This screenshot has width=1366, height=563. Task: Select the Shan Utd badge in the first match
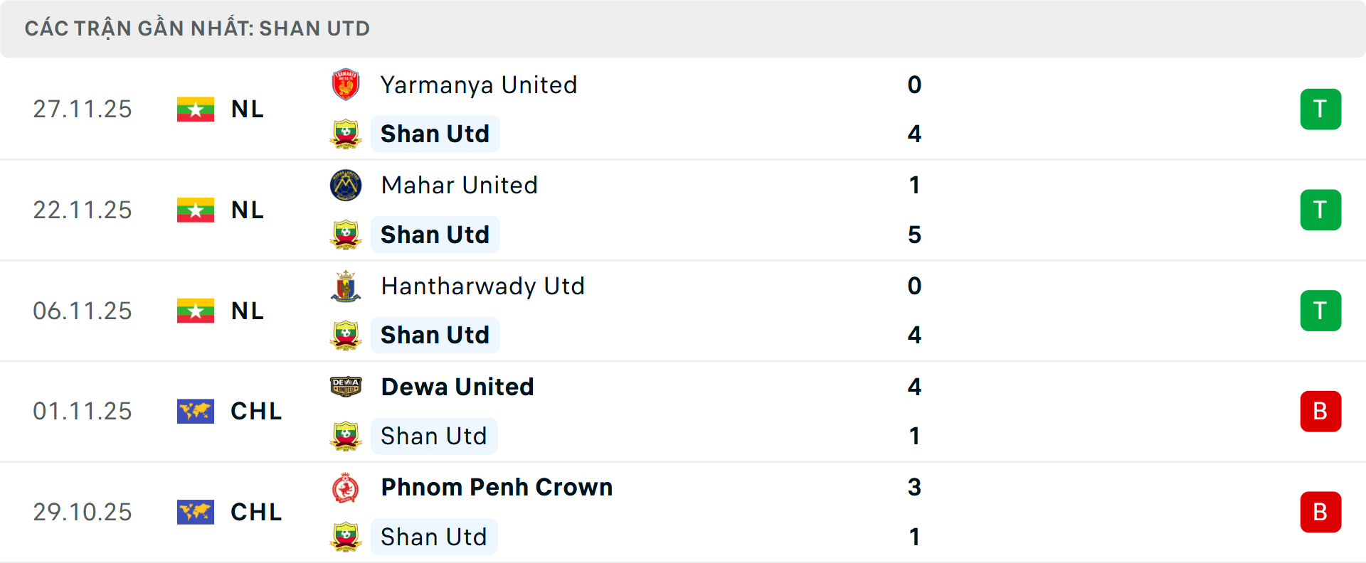tap(346, 134)
